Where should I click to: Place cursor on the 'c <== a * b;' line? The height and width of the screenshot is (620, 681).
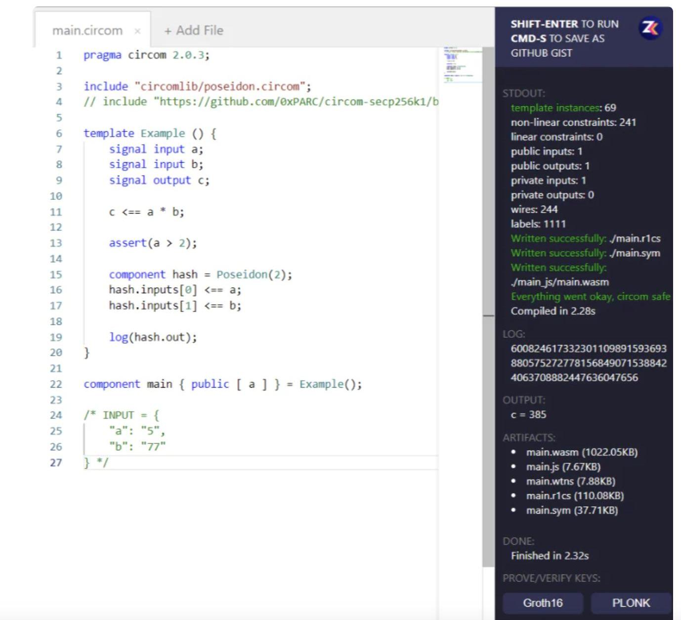pos(146,212)
